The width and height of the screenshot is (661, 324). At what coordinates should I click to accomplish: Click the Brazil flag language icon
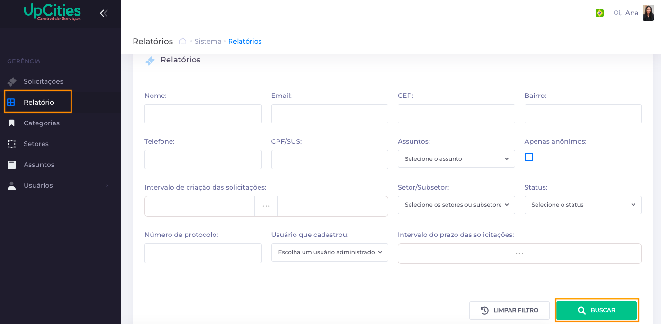(x=599, y=13)
